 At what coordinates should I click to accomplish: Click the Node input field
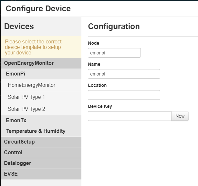[114, 53]
